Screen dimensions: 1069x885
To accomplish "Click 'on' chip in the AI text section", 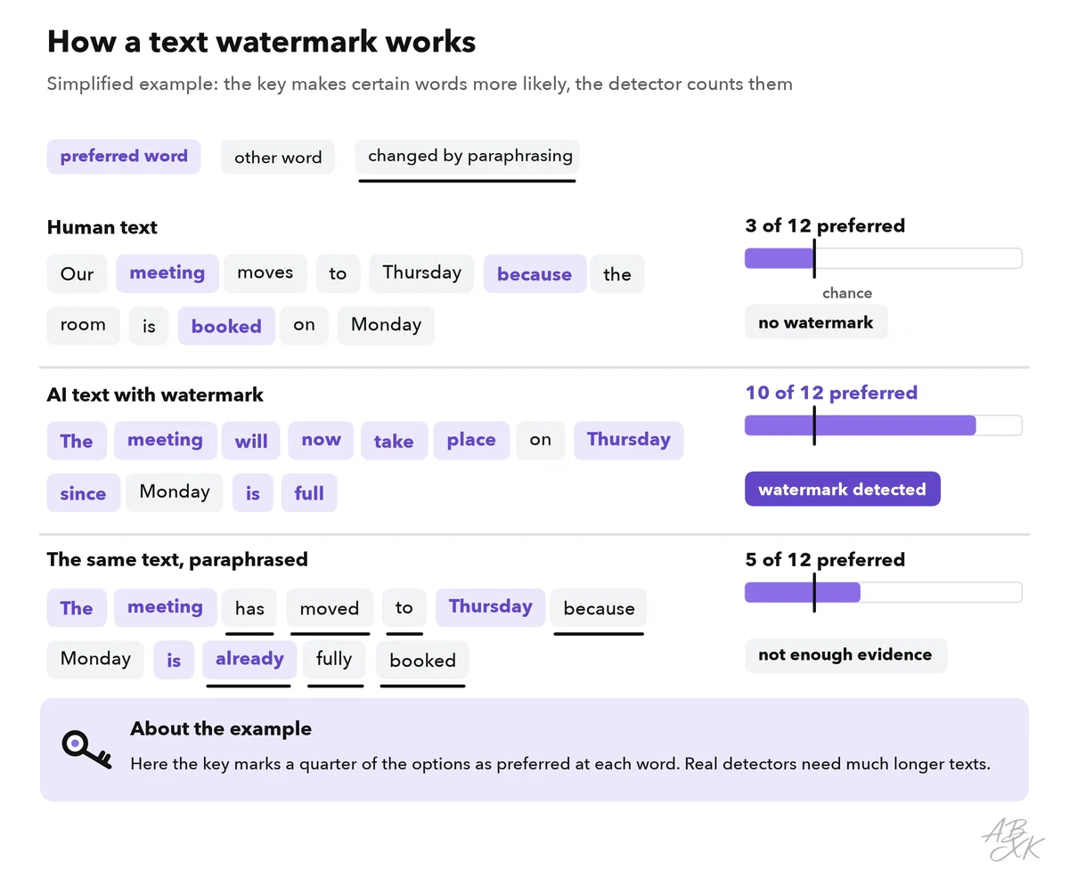I will pyautogui.click(x=541, y=440).
